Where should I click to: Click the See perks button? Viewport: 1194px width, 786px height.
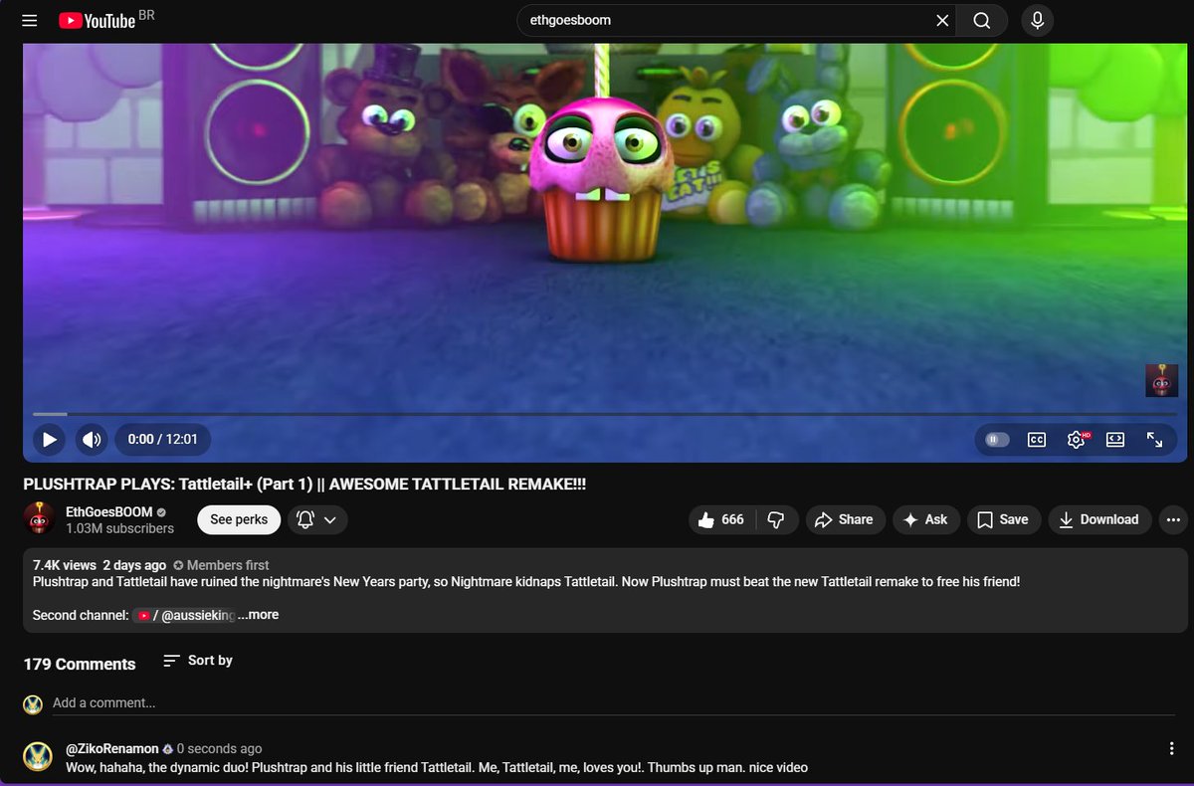point(239,519)
